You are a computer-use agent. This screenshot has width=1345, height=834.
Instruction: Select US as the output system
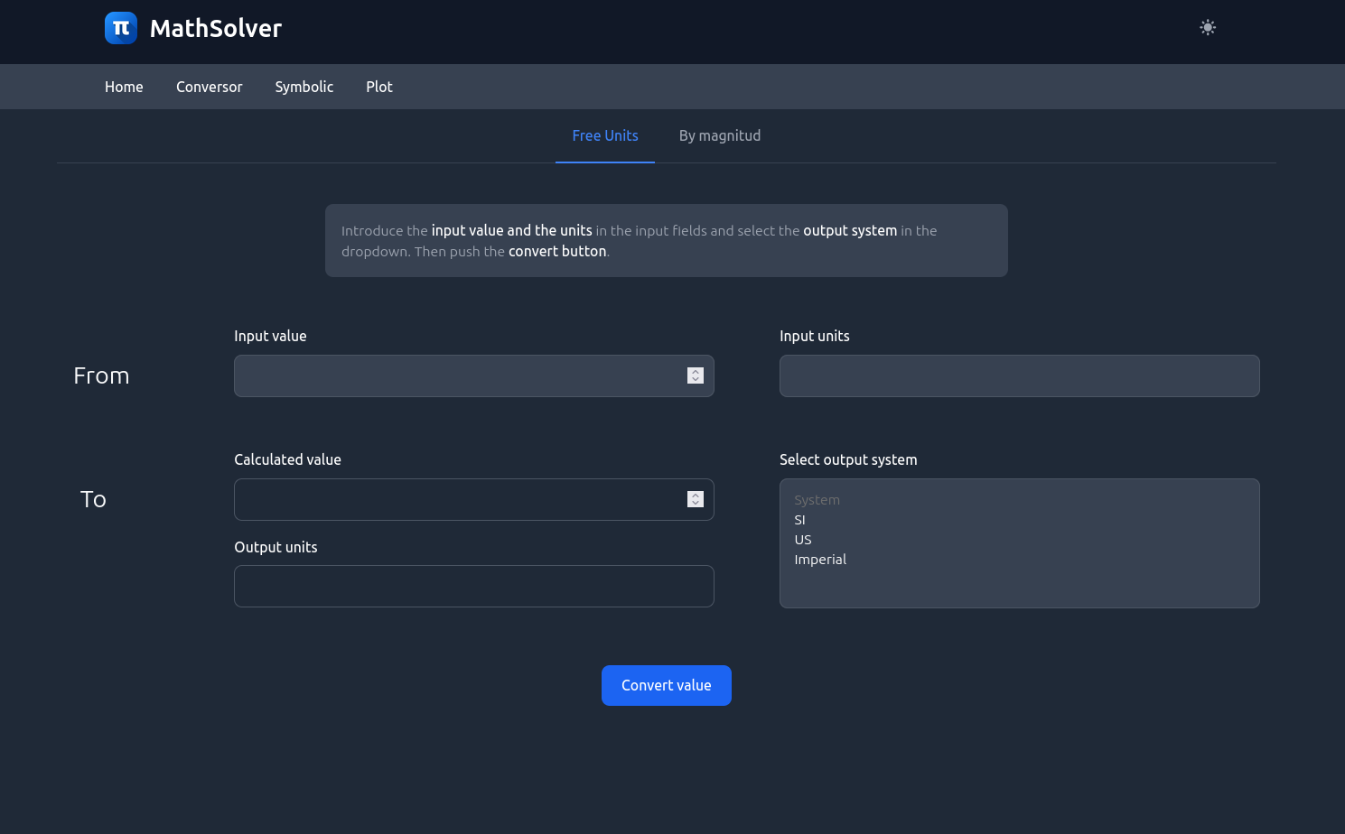tap(802, 540)
